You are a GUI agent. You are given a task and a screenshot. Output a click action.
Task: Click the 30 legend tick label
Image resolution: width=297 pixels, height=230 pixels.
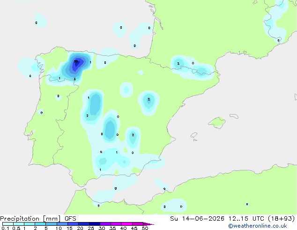[102, 228]
